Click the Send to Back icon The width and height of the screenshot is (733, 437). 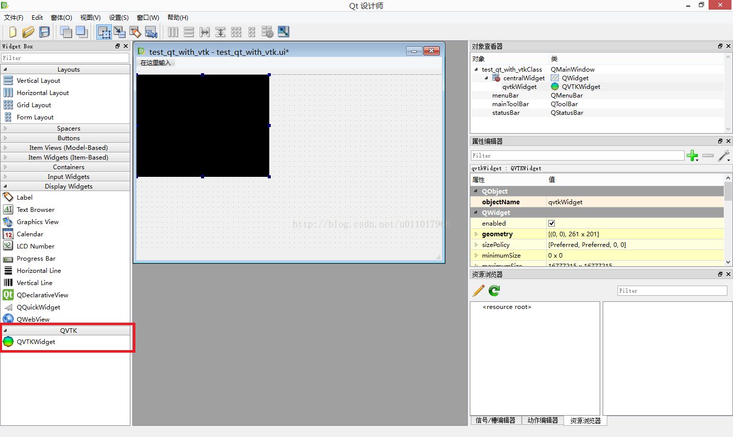click(66, 32)
